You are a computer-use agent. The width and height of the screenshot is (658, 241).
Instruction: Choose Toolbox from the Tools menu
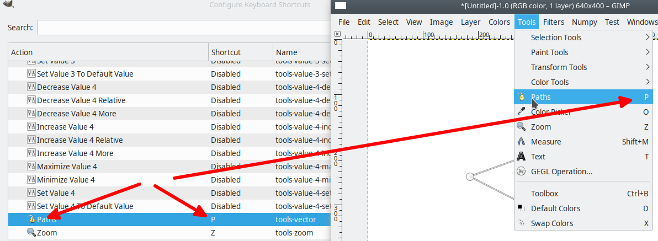[583, 194]
